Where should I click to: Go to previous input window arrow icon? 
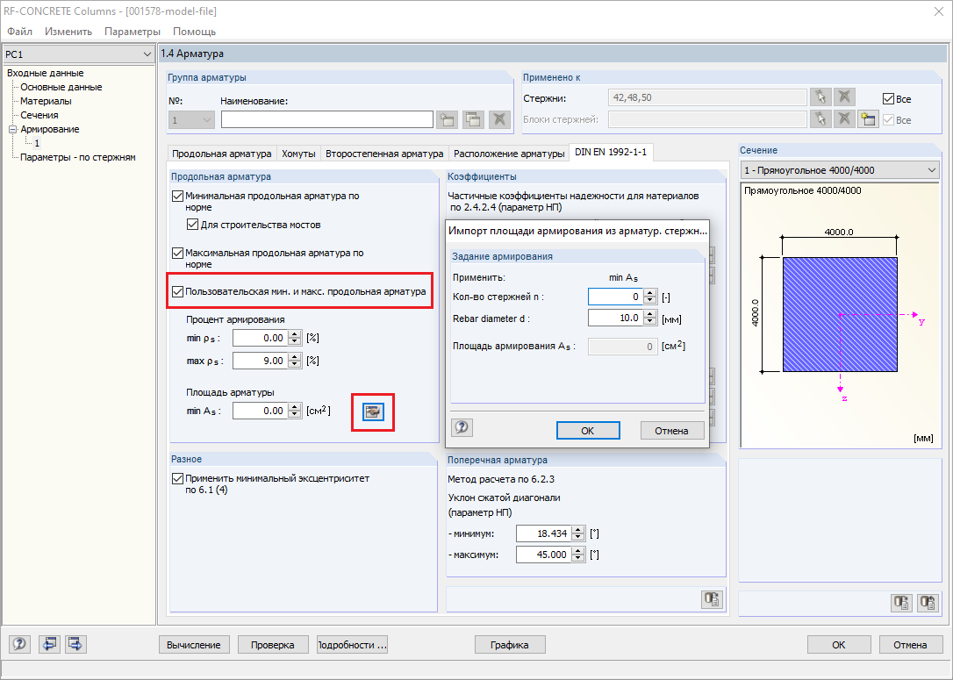pyautogui.click(x=48, y=643)
